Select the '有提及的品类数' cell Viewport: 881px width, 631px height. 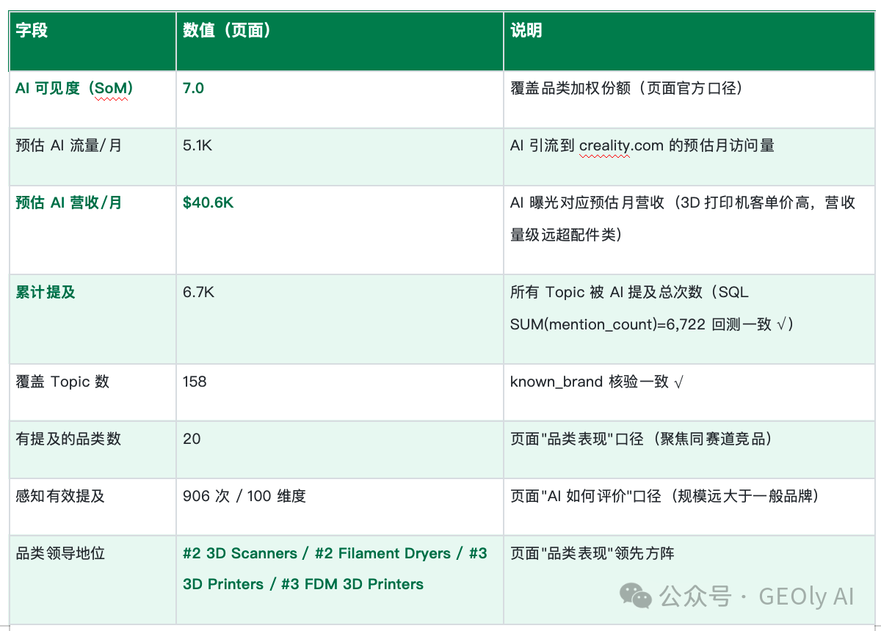pos(93,450)
